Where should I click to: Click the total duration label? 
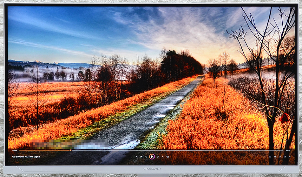288,150
